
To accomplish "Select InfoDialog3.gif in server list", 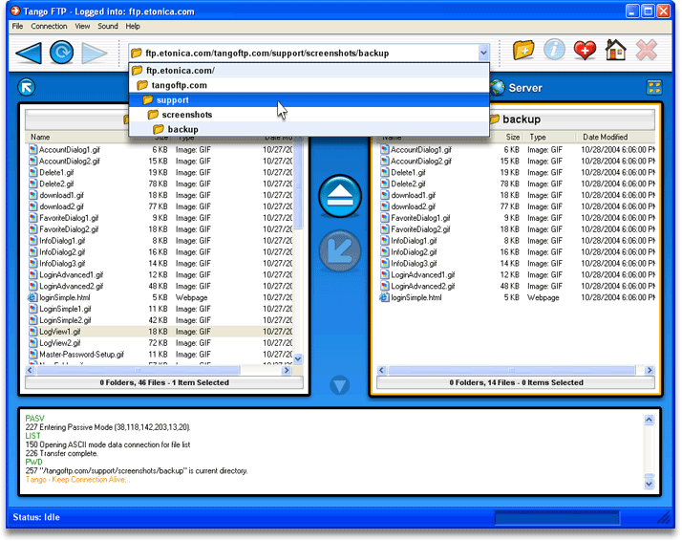I will (516, 263).
